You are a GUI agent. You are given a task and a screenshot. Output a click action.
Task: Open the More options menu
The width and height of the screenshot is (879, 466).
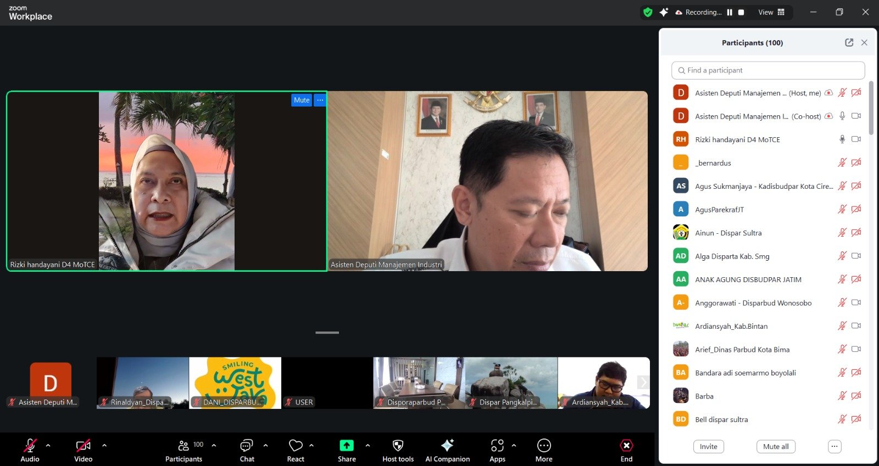click(x=544, y=446)
